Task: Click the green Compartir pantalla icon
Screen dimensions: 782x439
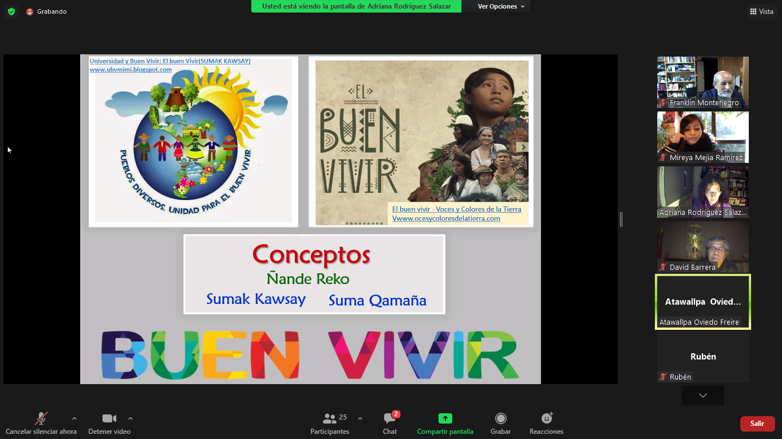Action: point(445,418)
